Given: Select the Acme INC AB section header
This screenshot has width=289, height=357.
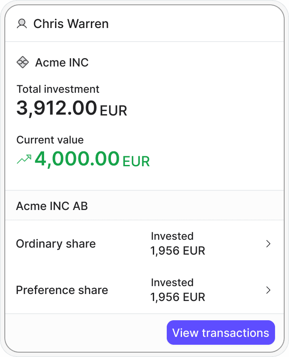Looking at the screenshot, I should [x=52, y=206].
